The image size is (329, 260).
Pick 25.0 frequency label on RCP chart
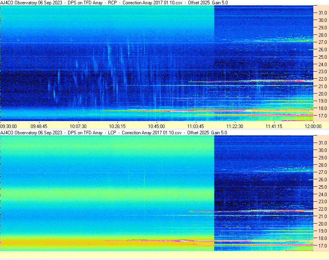323,57
